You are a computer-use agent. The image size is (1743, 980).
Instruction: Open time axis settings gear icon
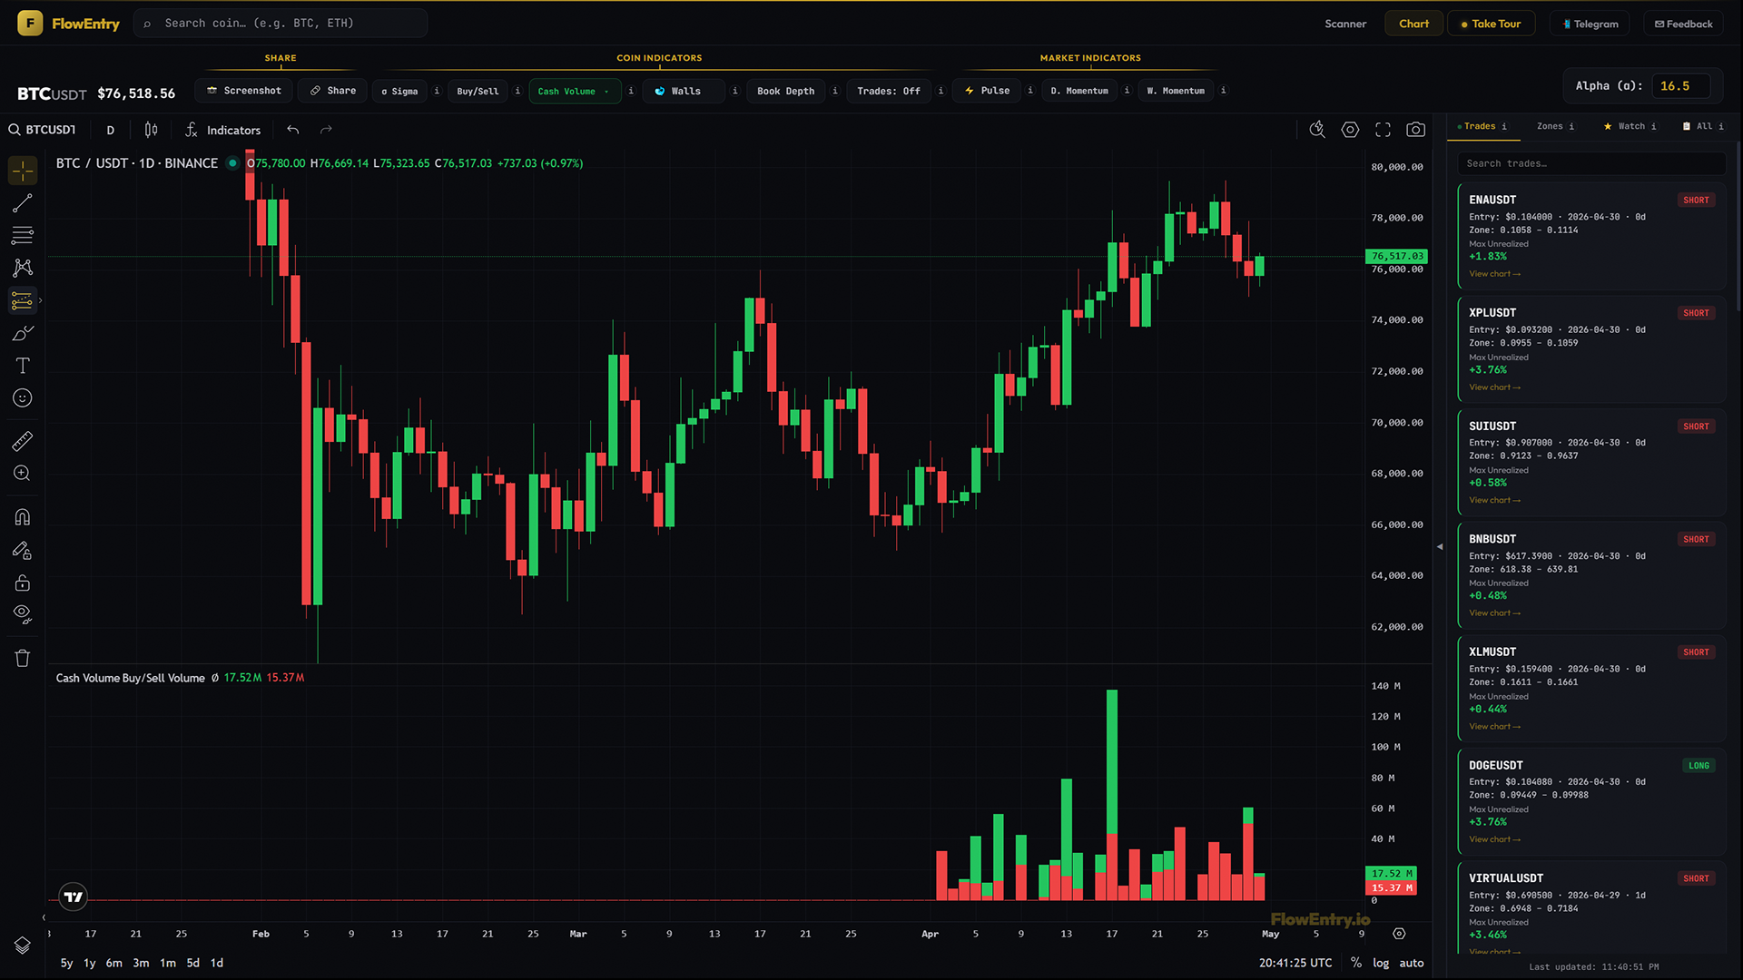1399,934
